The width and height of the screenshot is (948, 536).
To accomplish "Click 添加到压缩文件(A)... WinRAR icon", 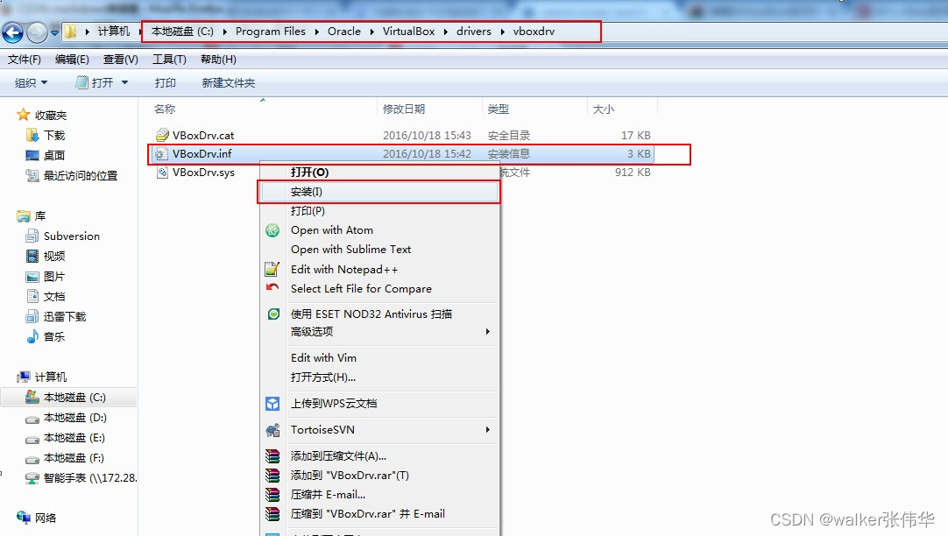I will pos(272,456).
